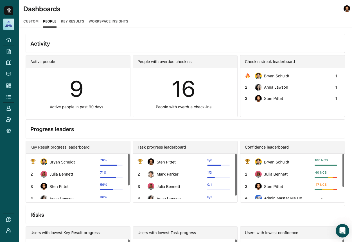Open the settings gear icon in sidebar
Screen dimensions: 352x242
9,131
